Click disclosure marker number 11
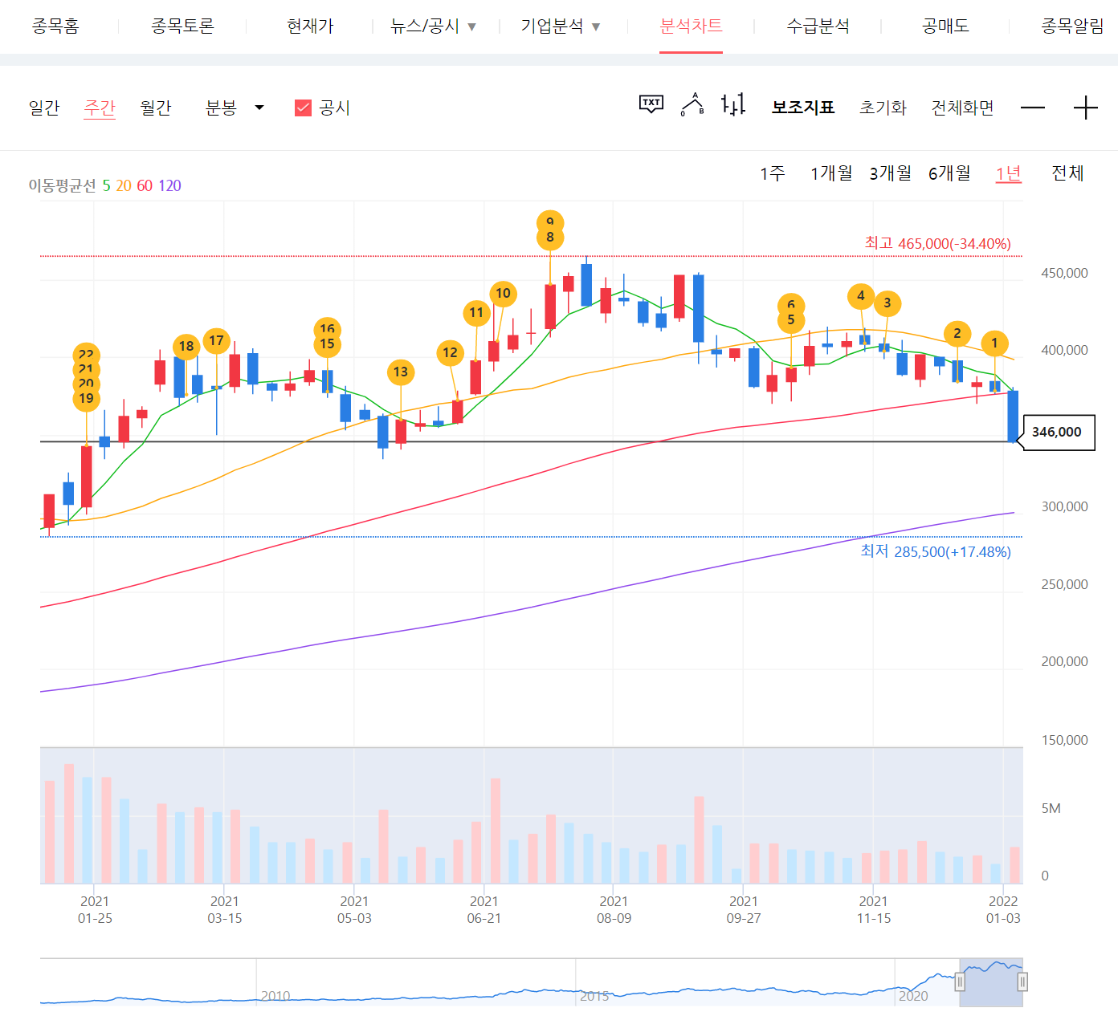The height and width of the screenshot is (1016, 1118). pos(476,313)
